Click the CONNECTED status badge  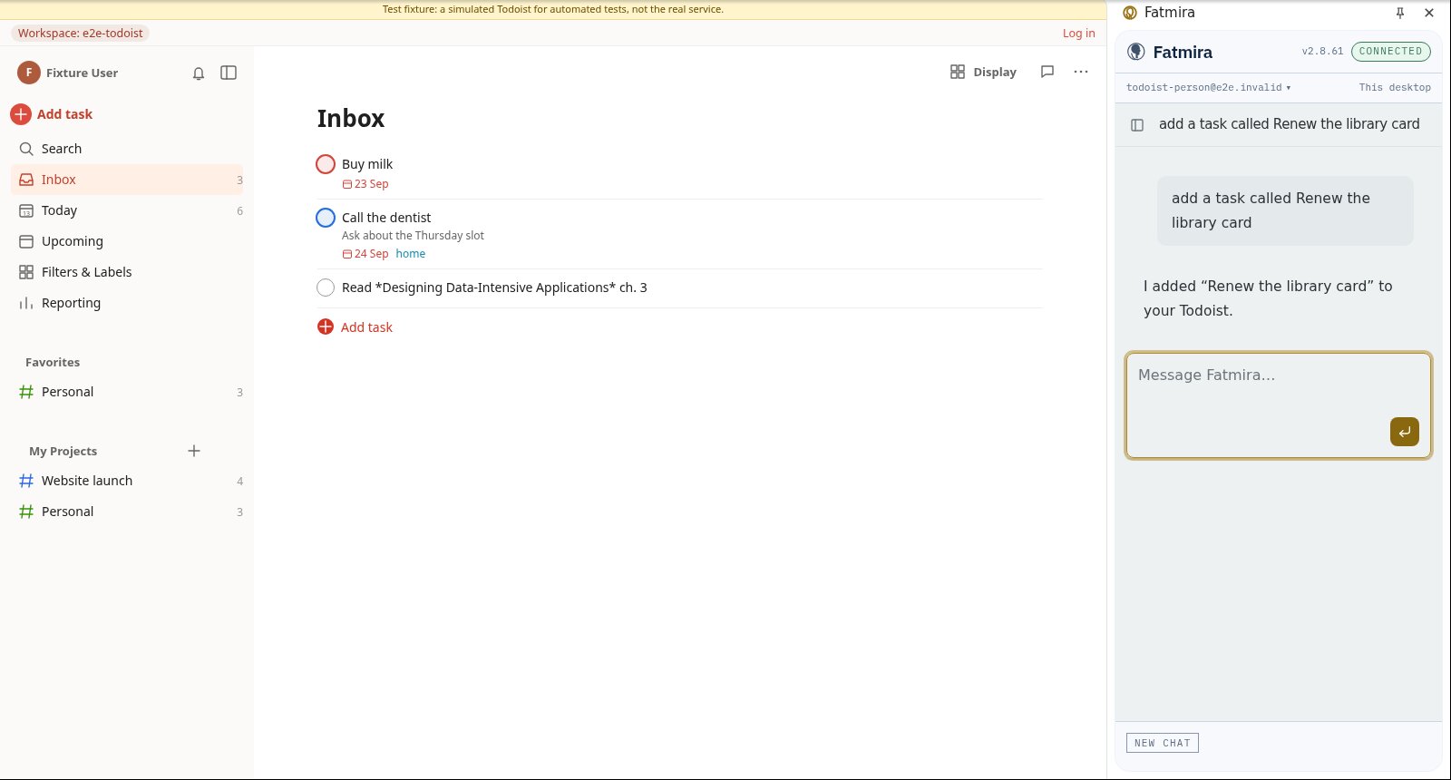(x=1391, y=52)
